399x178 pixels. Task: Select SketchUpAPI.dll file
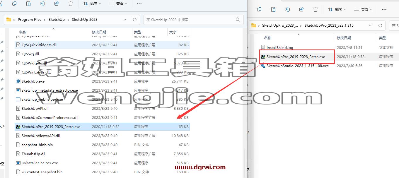[102, 109]
